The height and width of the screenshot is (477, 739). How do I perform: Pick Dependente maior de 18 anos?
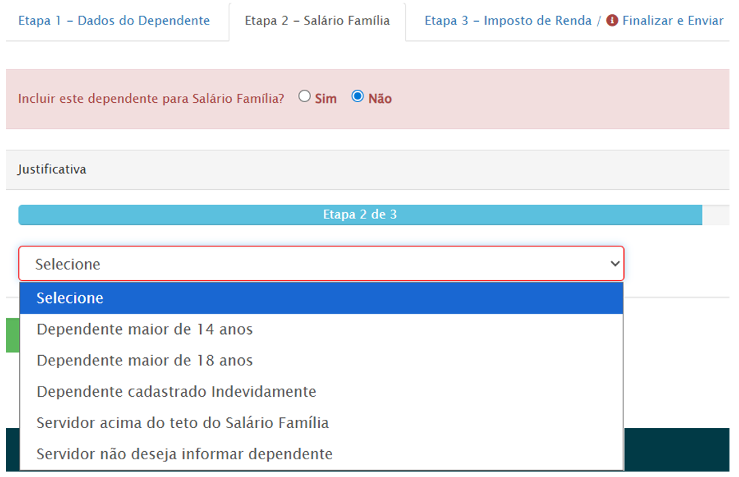click(x=144, y=361)
